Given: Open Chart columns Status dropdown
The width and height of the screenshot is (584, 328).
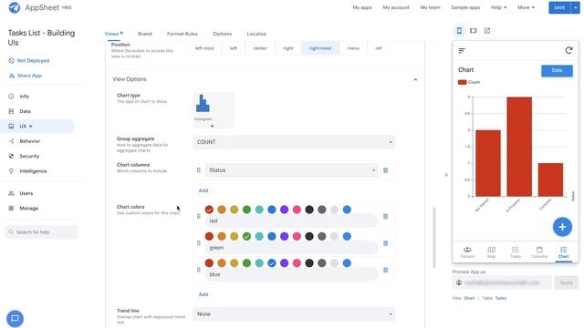Looking at the screenshot, I should [291, 170].
